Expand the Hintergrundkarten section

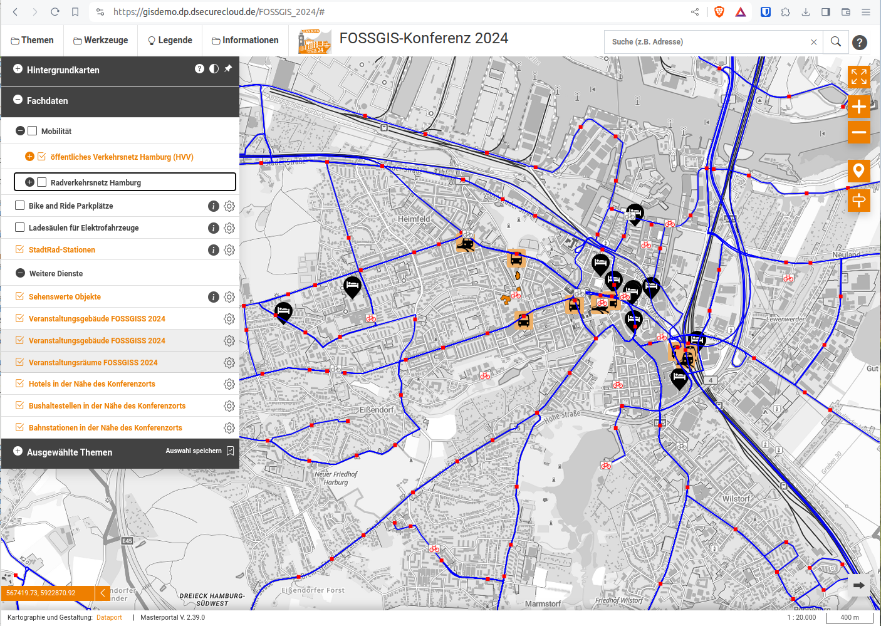(18, 69)
